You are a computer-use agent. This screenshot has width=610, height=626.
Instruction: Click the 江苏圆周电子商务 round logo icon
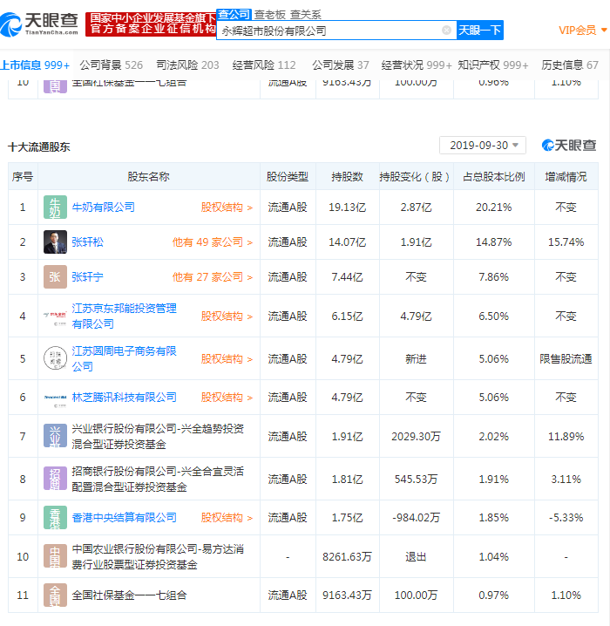click(x=55, y=358)
